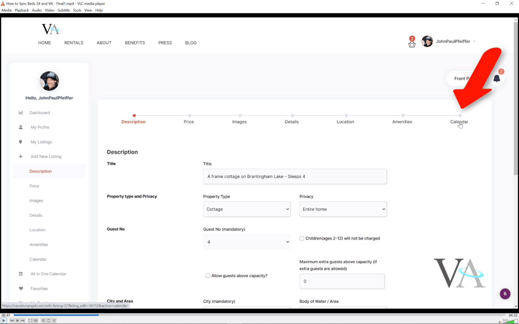The height and width of the screenshot is (324, 519).
Task: Click the video seek progress bar
Action: point(253,315)
